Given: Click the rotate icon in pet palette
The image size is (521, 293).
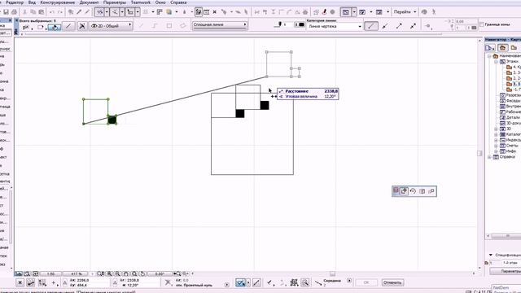Looking at the screenshot, I should coord(413,191).
